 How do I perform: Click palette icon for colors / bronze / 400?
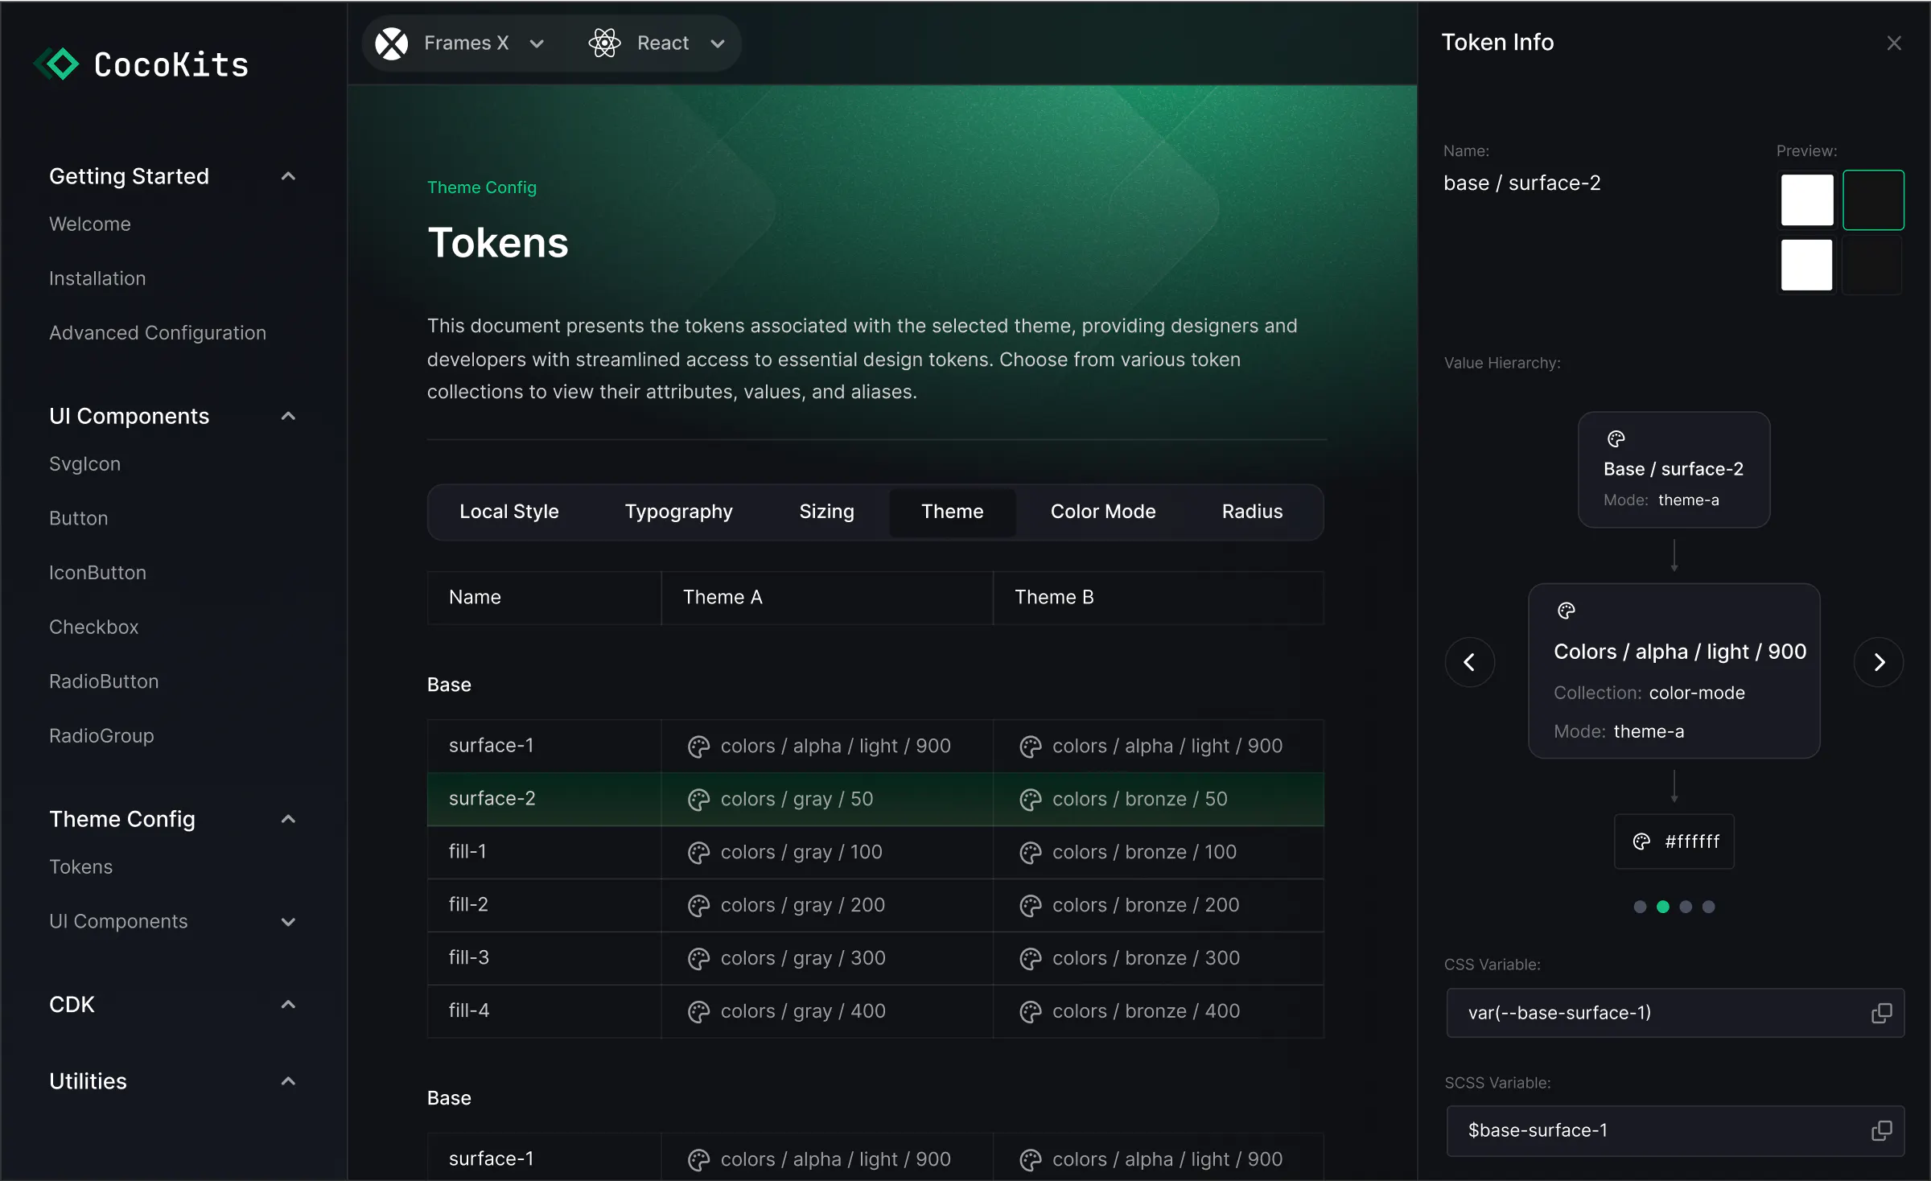[1031, 1012]
